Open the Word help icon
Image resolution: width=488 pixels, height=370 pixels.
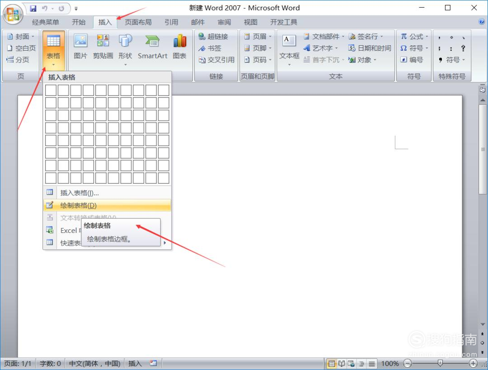(482, 22)
